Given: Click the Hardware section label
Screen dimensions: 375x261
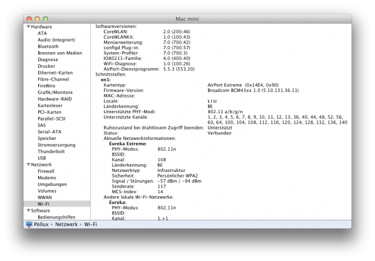Looking at the screenshot, I should (x=41, y=27).
